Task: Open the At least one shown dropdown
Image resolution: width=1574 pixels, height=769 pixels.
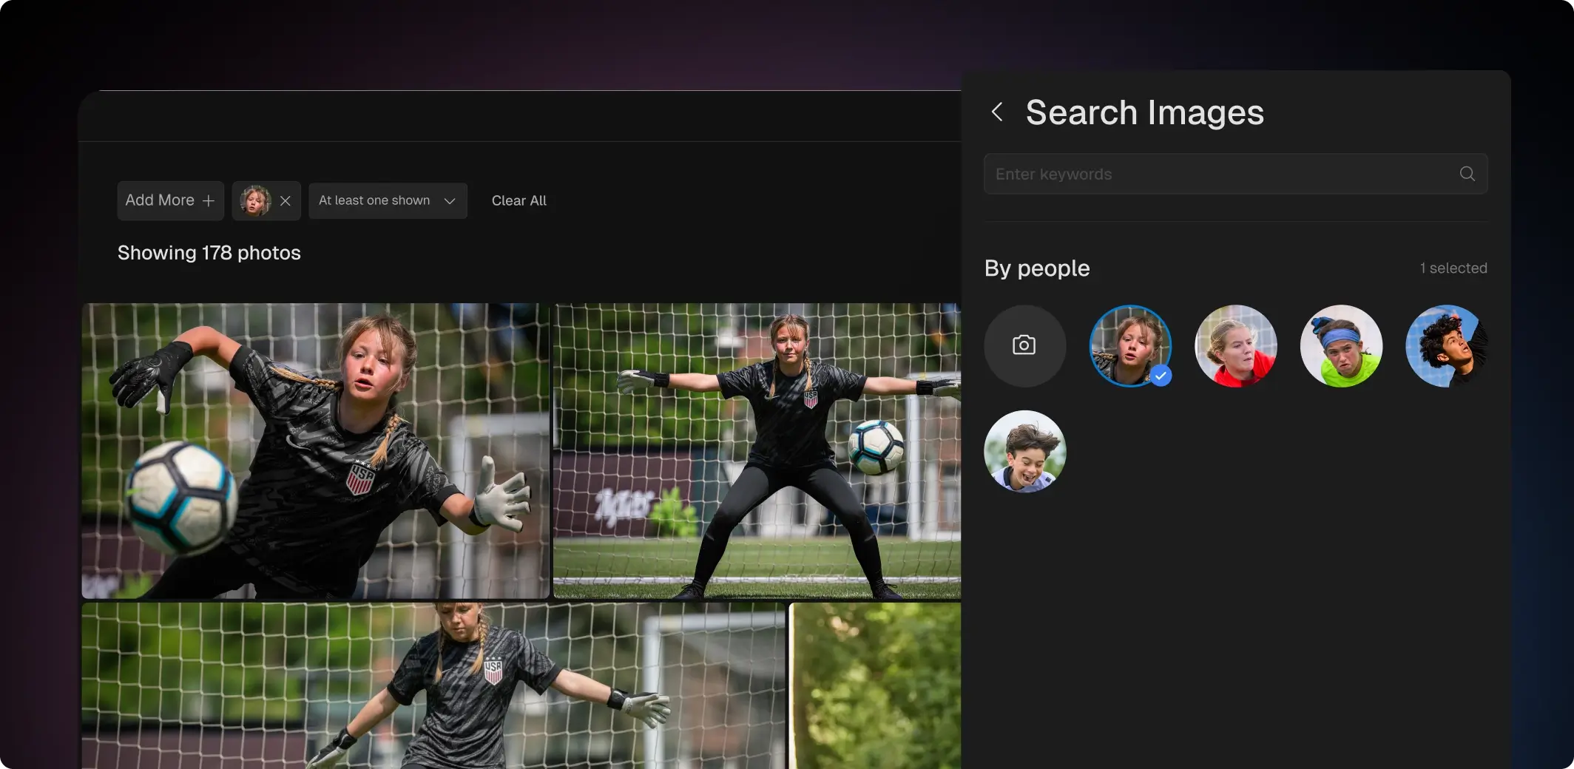Action: (388, 201)
